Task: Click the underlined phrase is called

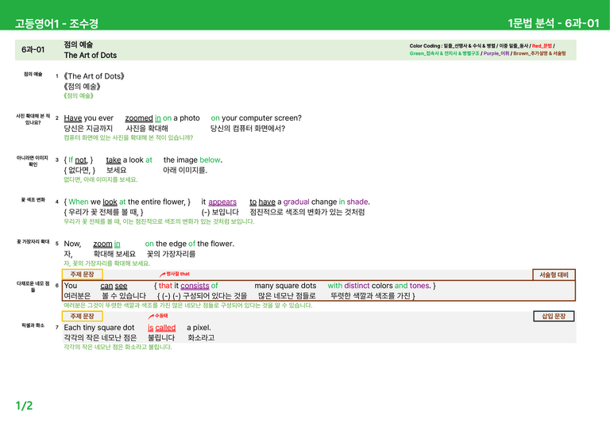Action: [161, 328]
